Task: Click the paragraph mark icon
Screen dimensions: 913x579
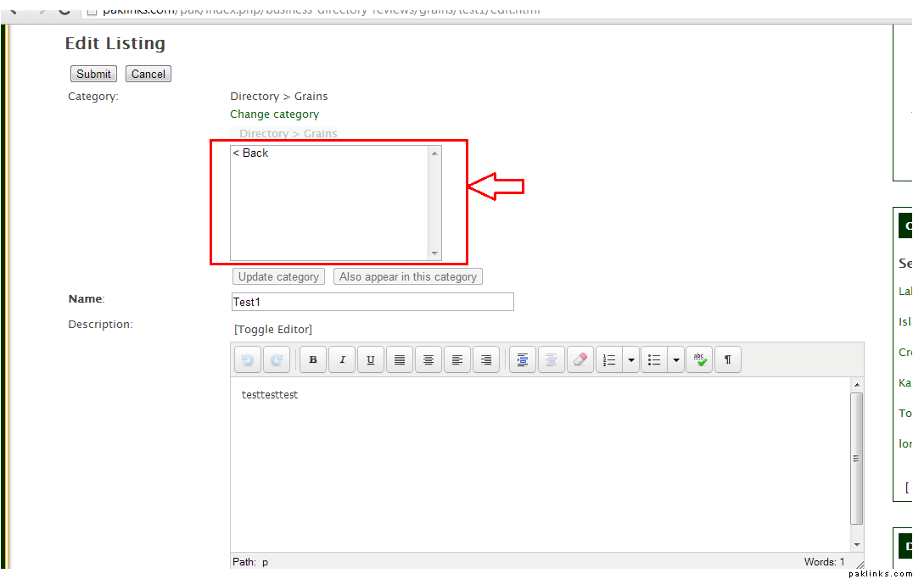Action: [x=728, y=360]
